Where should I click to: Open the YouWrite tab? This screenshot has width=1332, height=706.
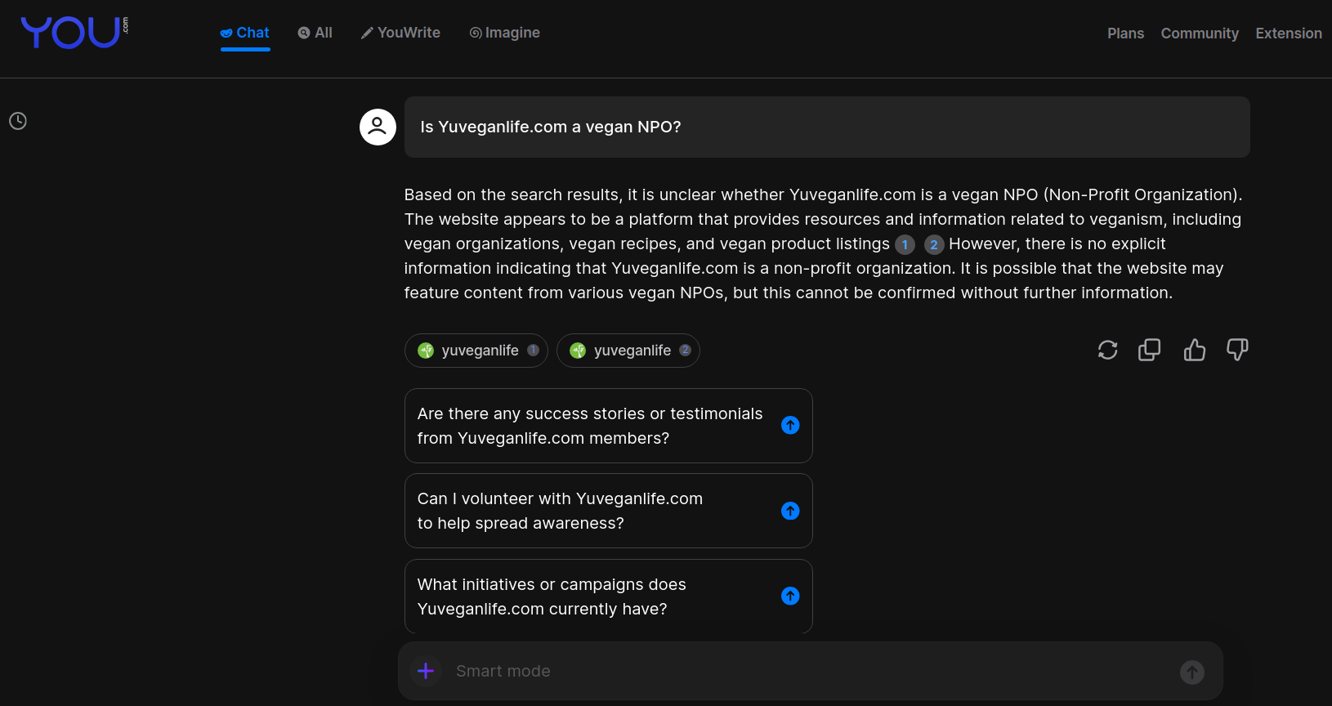400,33
